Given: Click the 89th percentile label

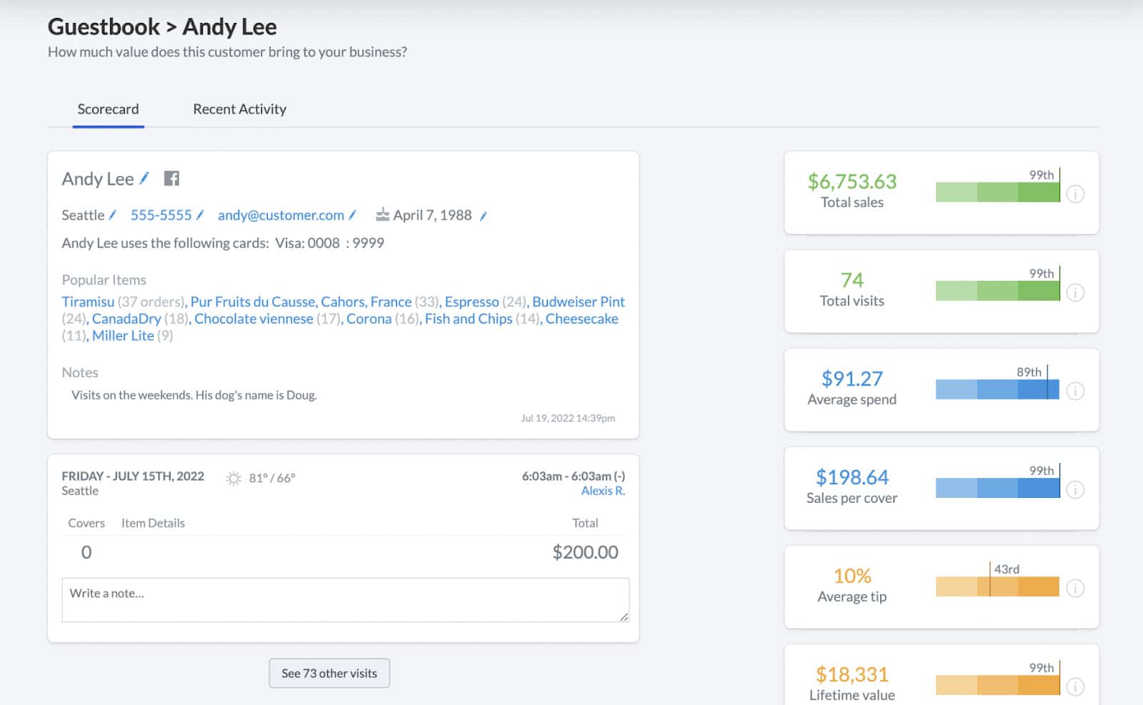Looking at the screenshot, I should 1029,372.
